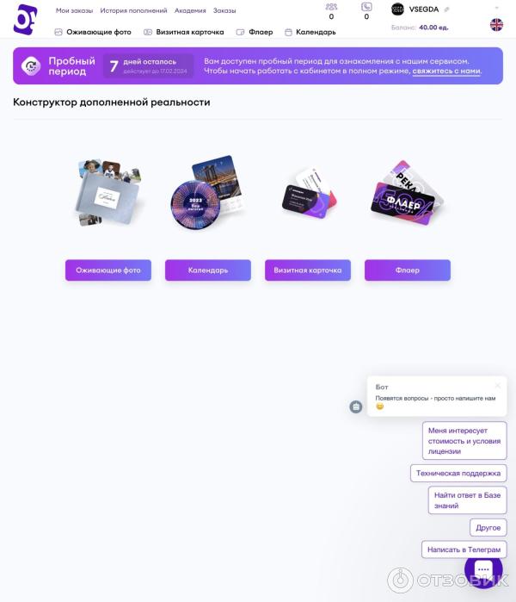Choose the Техническая поддержка chat option
This screenshot has height=602, width=516.
[458, 474]
